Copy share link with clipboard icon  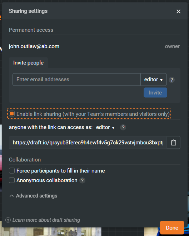pos(174,142)
